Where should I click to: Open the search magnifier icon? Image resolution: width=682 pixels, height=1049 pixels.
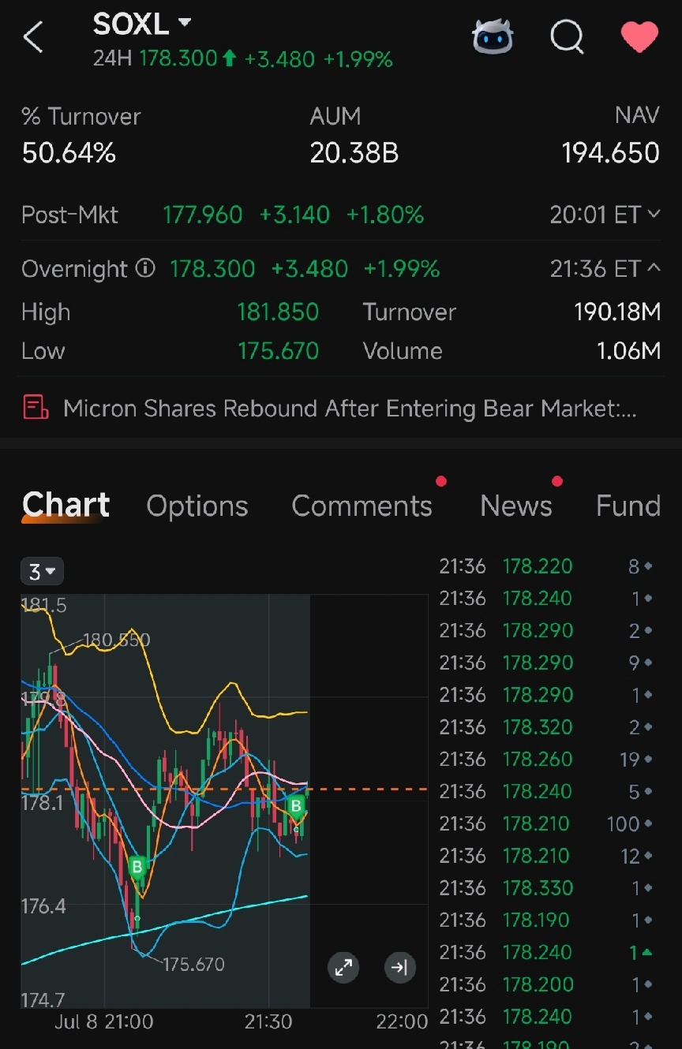click(x=567, y=36)
